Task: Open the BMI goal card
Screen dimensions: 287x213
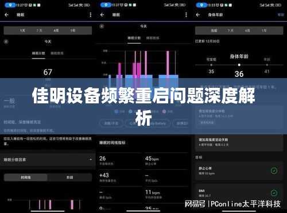Action: click(239, 193)
